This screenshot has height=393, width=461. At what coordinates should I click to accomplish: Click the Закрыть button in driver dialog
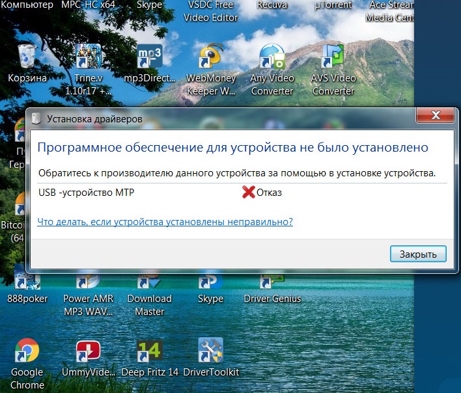coord(418,253)
